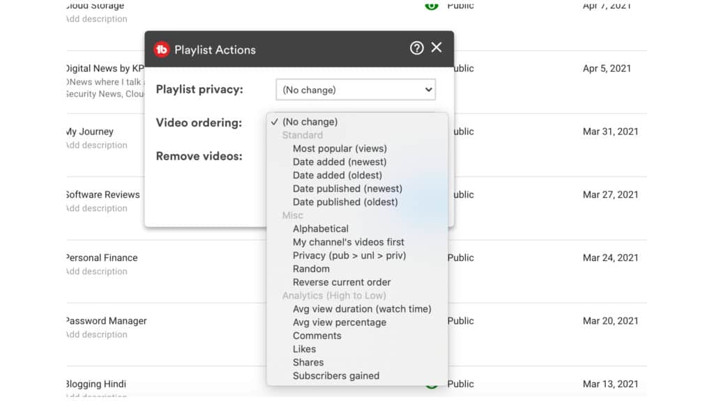Image resolution: width=714 pixels, height=401 pixels.
Task: Toggle the visibility icon for My Journey playlist
Action: click(431, 132)
